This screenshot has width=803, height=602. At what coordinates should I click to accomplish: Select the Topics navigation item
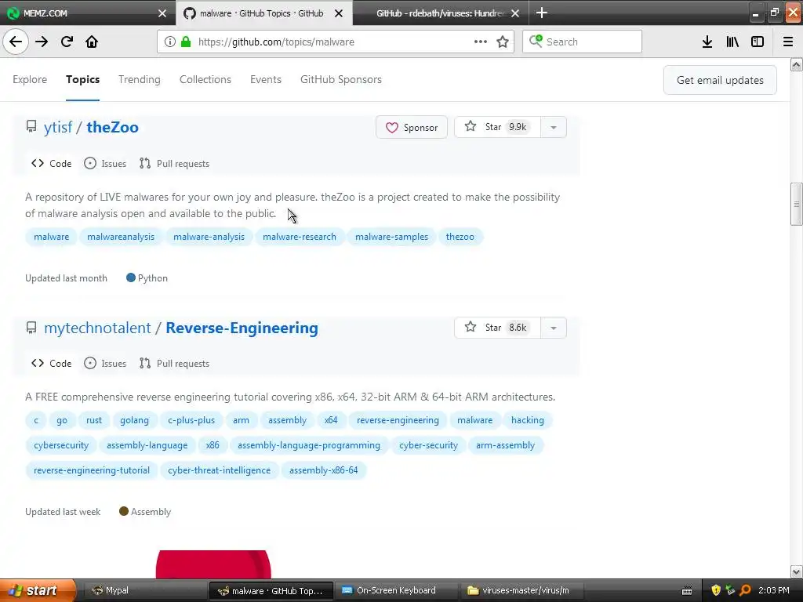tap(82, 80)
